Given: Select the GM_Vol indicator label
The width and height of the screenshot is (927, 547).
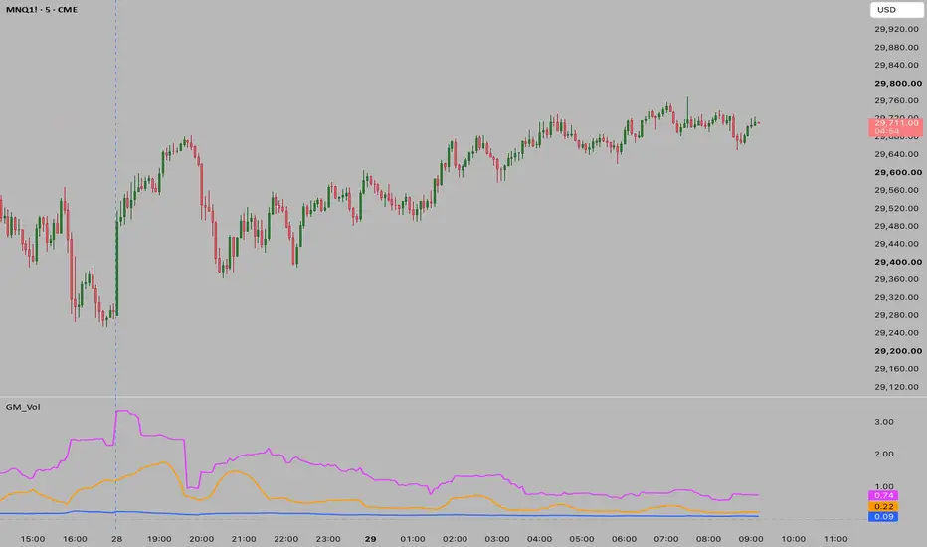Looking at the screenshot, I should coord(23,407).
